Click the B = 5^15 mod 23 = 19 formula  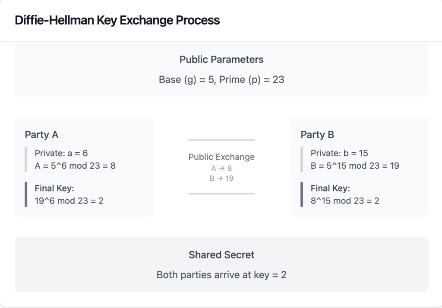(355, 165)
